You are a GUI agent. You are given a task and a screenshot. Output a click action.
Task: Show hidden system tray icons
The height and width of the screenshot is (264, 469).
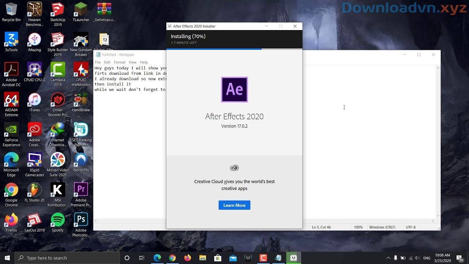pyautogui.click(x=388, y=258)
